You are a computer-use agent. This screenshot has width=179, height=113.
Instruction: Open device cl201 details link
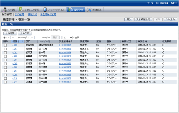[x=15, y=49]
